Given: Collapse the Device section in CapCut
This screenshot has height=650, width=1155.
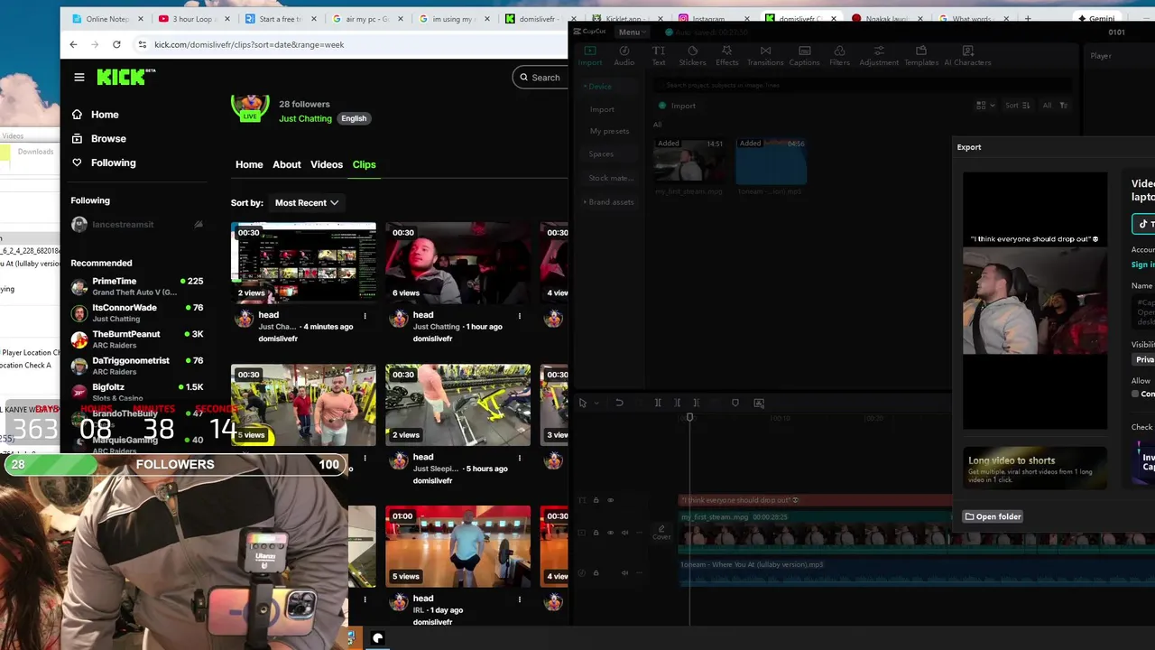Looking at the screenshot, I should tap(598, 87).
